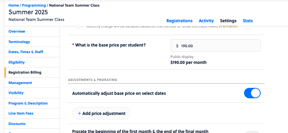Select the Settings tab
This screenshot has width=288, height=133.
point(228,21)
